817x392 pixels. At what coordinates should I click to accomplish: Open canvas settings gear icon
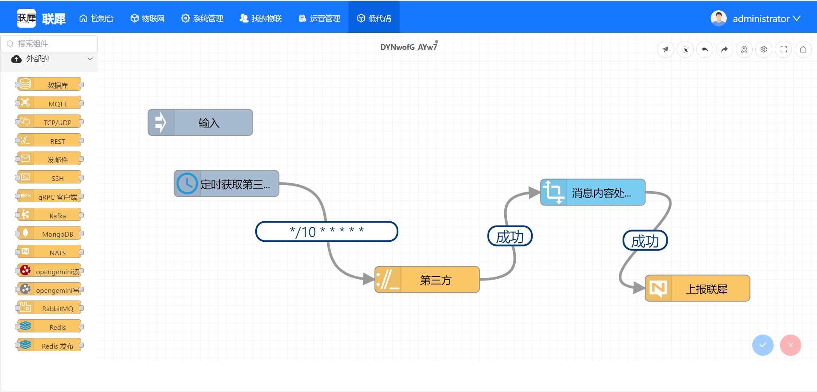(x=764, y=49)
